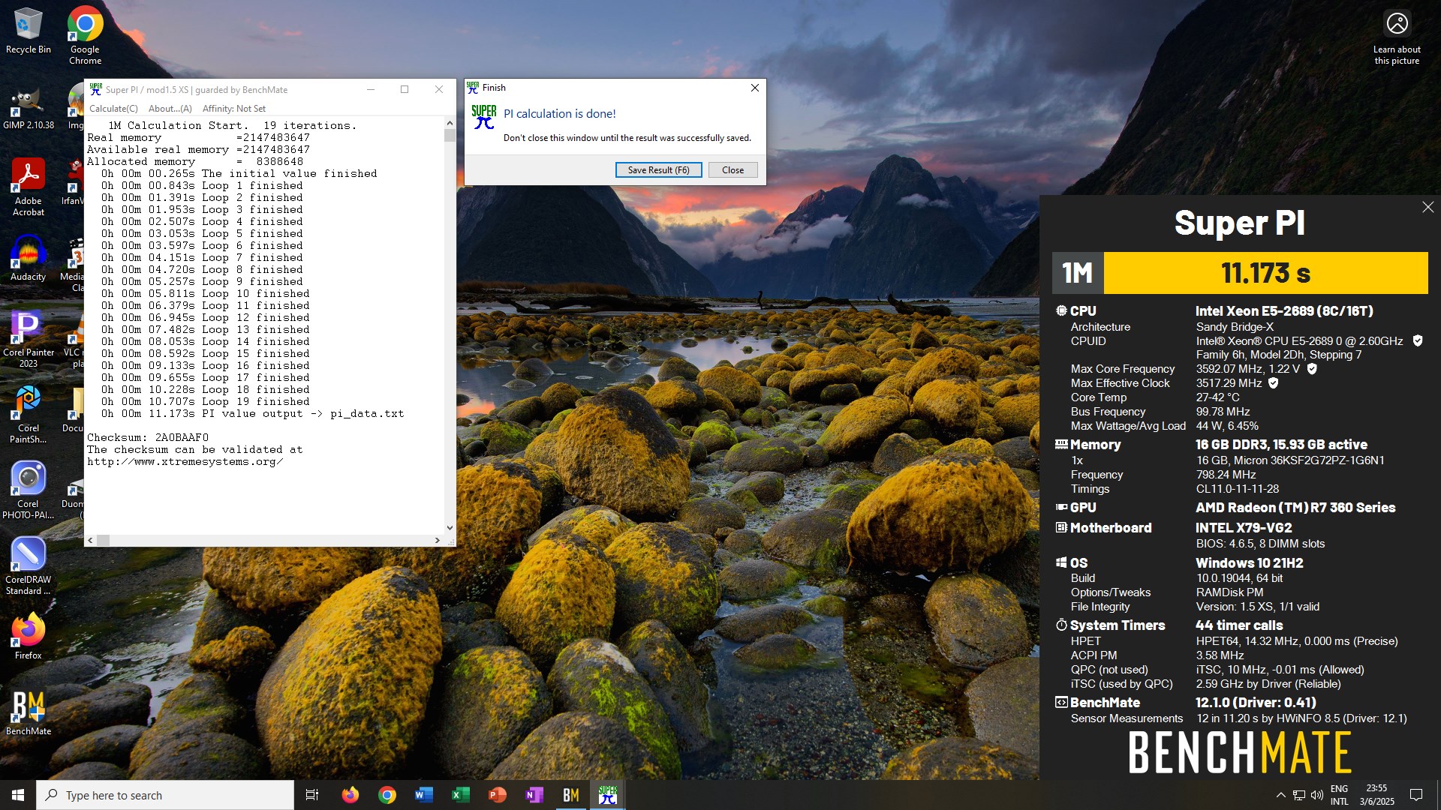The image size is (1441, 810).
Task: Open GIMP 2.10.38 desktop shortcut
Action: click(x=29, y=109)
